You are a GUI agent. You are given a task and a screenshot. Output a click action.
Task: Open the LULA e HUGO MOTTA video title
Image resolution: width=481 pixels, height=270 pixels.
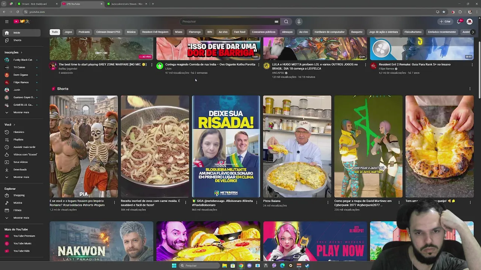(316, 66)
